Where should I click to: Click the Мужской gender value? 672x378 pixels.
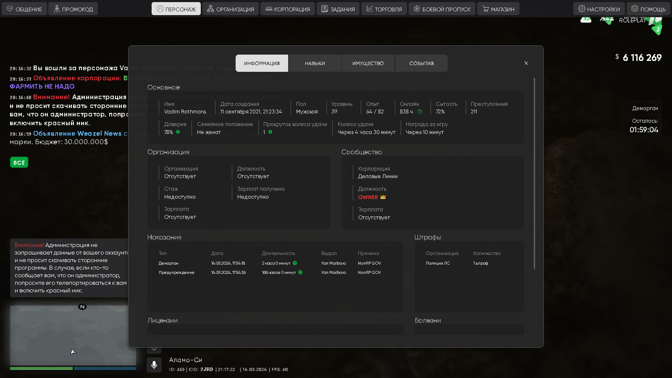point(307,111)
